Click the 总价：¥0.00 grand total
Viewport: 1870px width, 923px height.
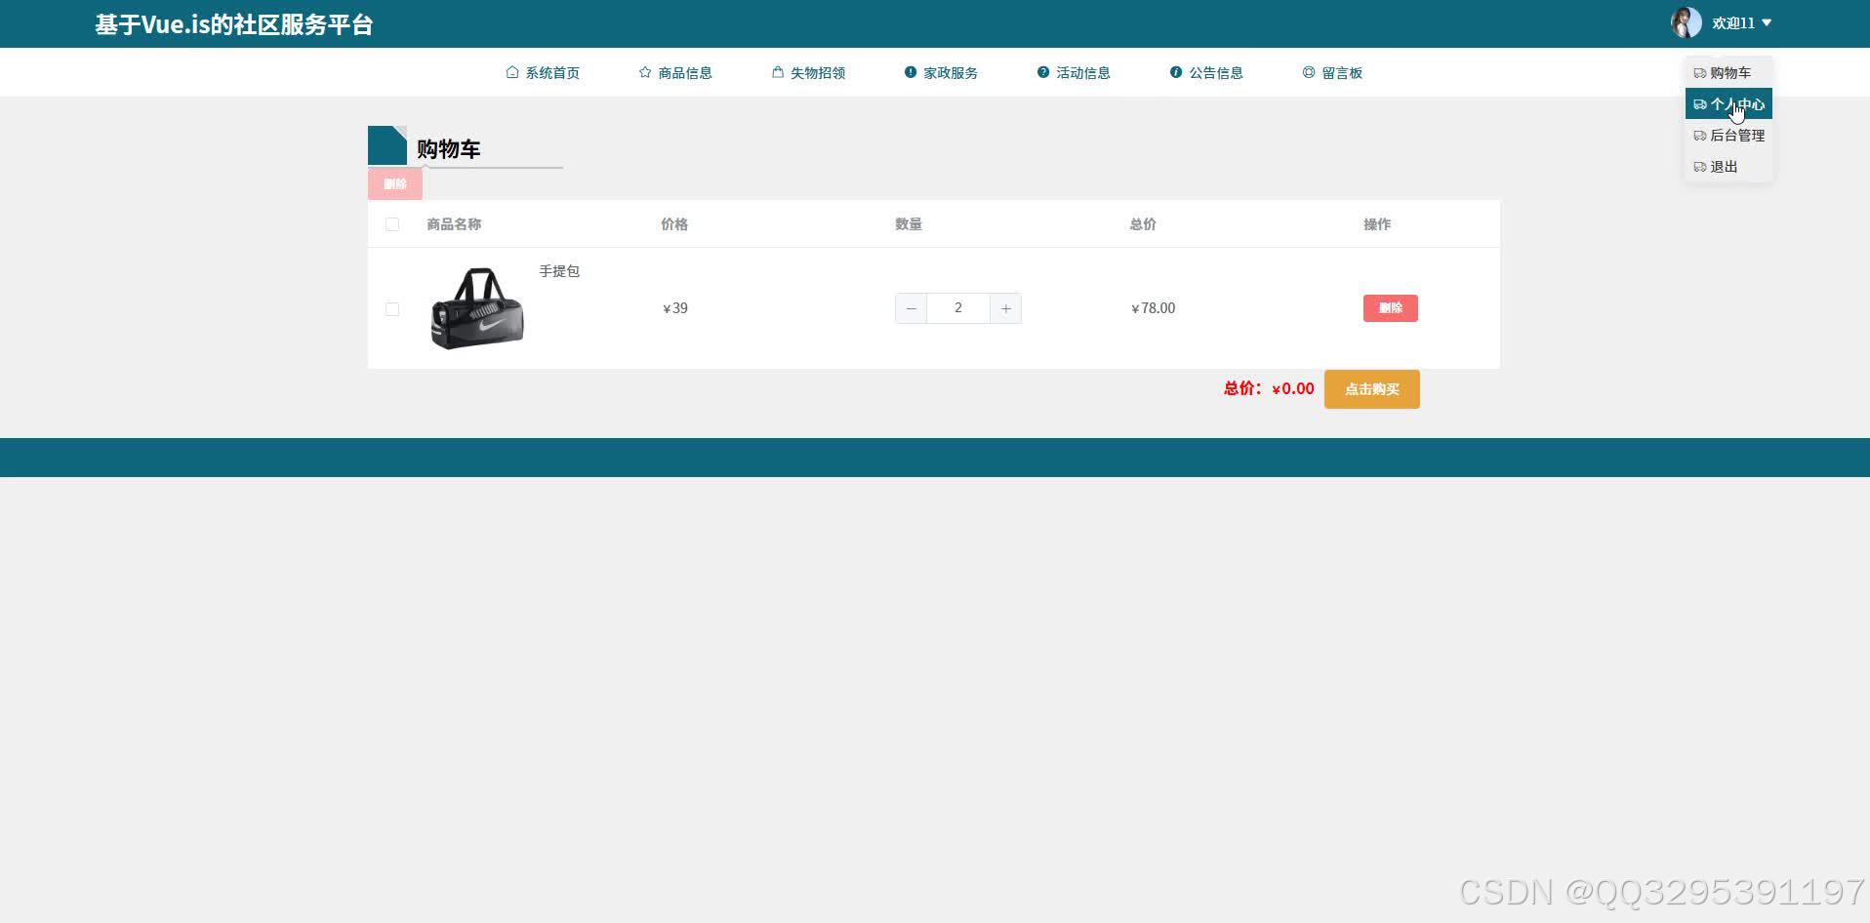pos(1269,388)
